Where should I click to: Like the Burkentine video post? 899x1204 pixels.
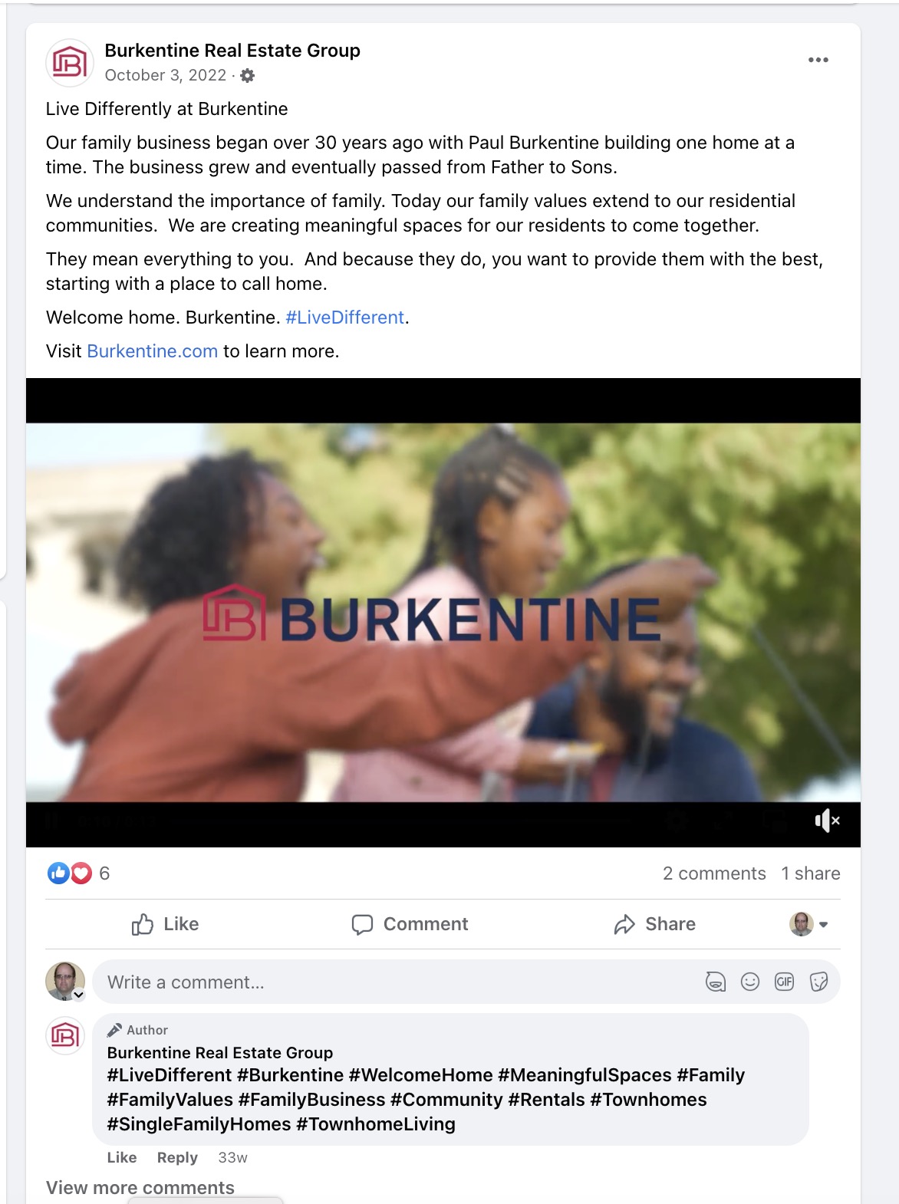tap(165, 924)
